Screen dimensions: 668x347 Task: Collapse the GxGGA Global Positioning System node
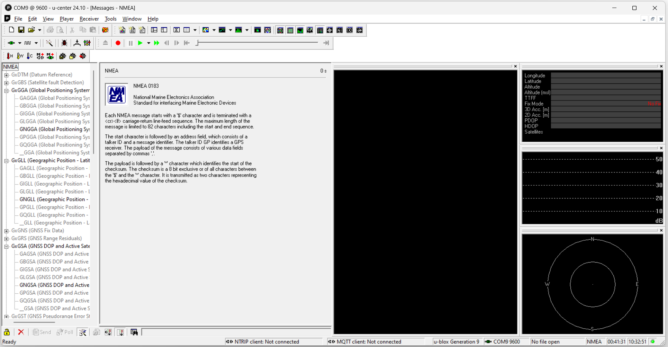click(x=6, y=90)
